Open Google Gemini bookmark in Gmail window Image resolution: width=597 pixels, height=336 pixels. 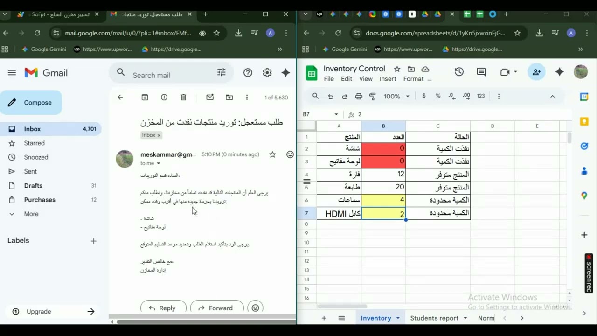44,49
